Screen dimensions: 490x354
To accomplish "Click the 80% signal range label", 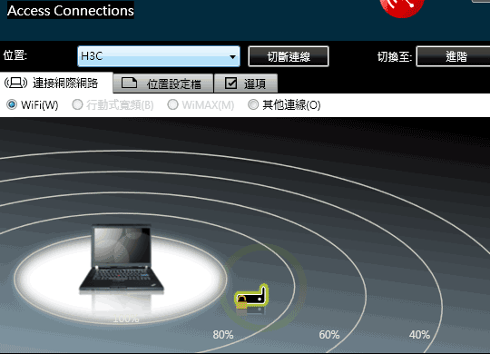I will (x=223, y=335).
